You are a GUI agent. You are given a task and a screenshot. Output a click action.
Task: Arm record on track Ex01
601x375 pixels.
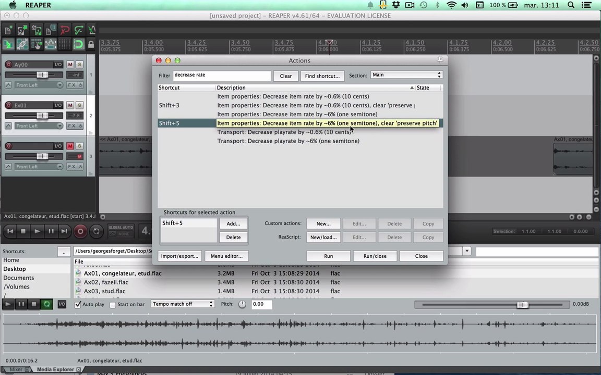click(8, 105)
